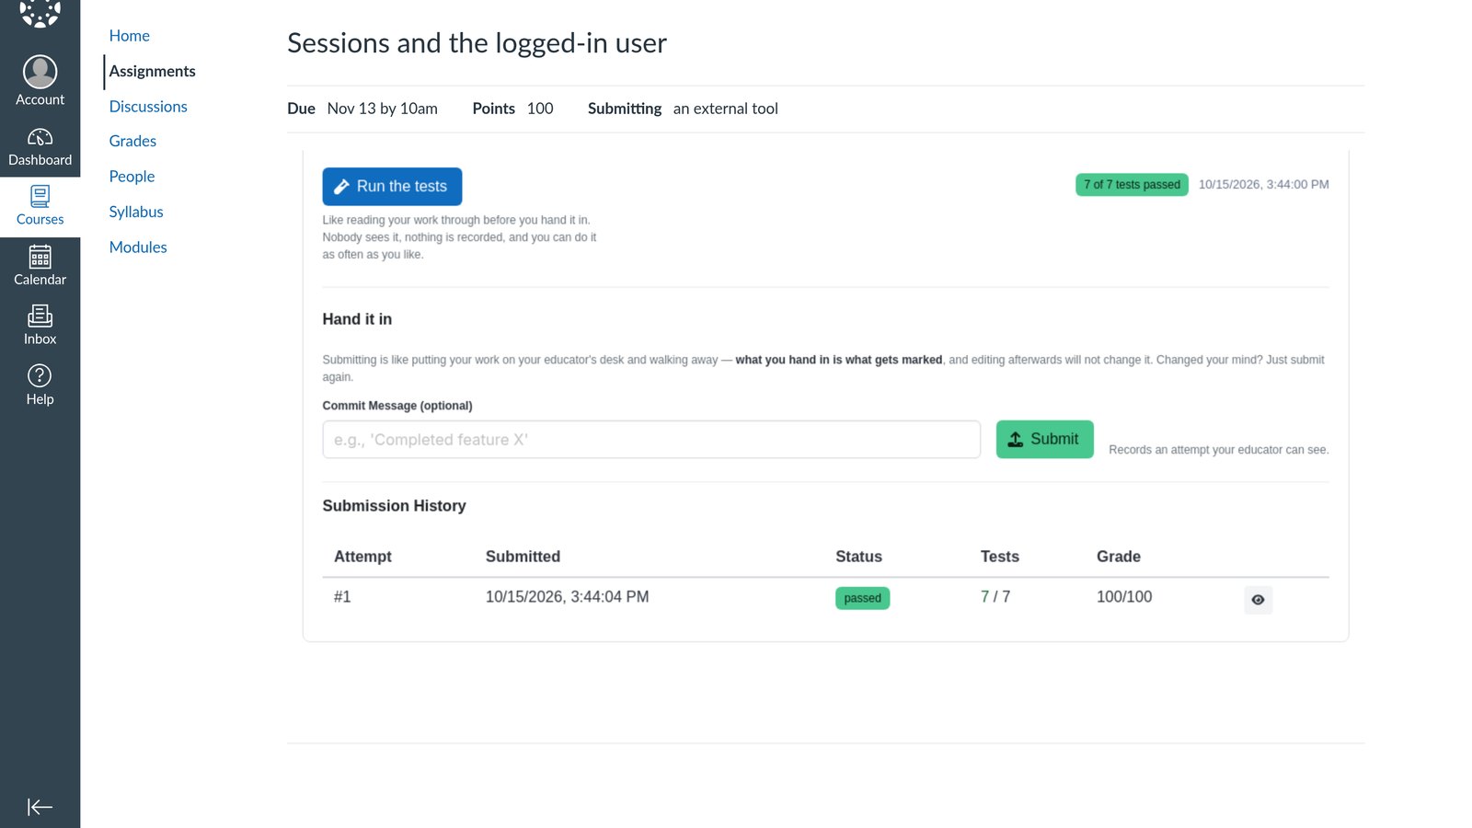Image resolution: width=1472 pixels, height=828 pixels.
Task: Click the 'Commit Message (optional)' label
Action: coord(397,406)
